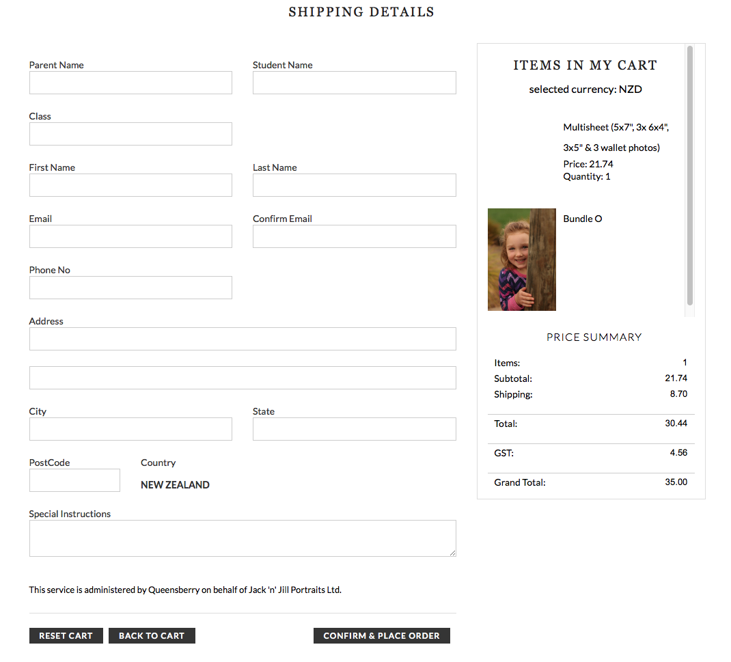Click the first Address line field
Viewport: 731px width, 662px height.
point(243,339)
